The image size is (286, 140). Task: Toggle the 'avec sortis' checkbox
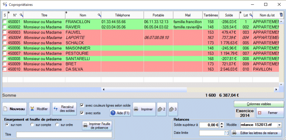82,113
